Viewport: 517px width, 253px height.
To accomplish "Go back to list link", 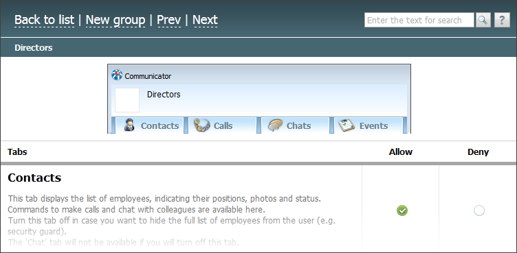I will [44, 20].
